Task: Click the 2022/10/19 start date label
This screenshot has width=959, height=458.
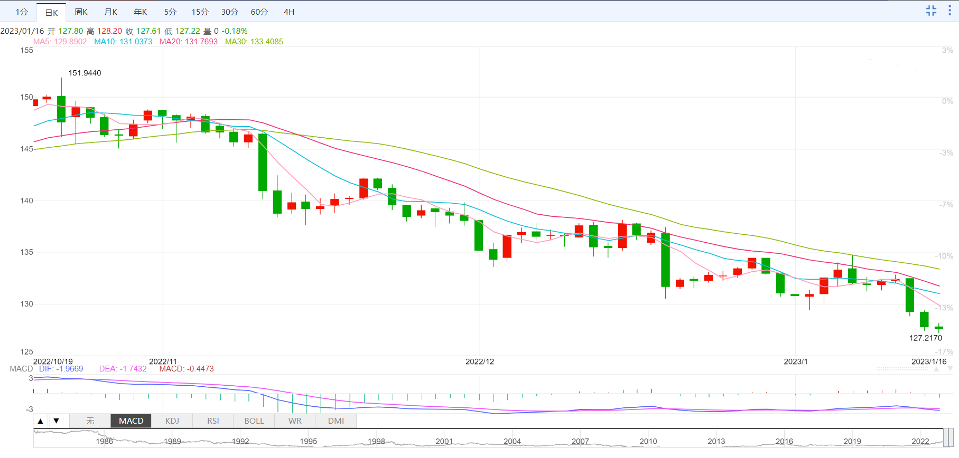Action: coord(53,361)
